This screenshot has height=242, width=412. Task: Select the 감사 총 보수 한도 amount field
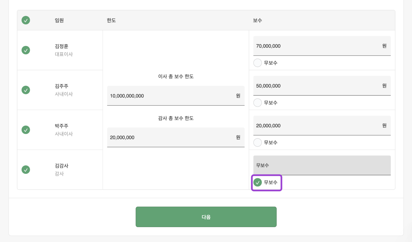pyautogui.click(x=176, y=137)
